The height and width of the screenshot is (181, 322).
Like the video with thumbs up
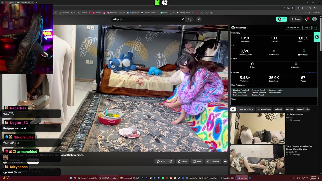pos(161,161)
